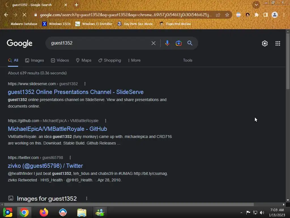Open Google quick settings gear

tap(265, 43)
